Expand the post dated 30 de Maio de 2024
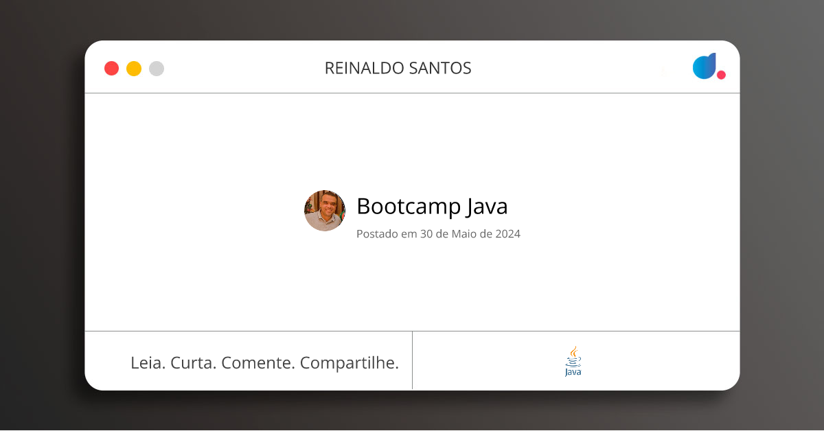 [438, 233]
